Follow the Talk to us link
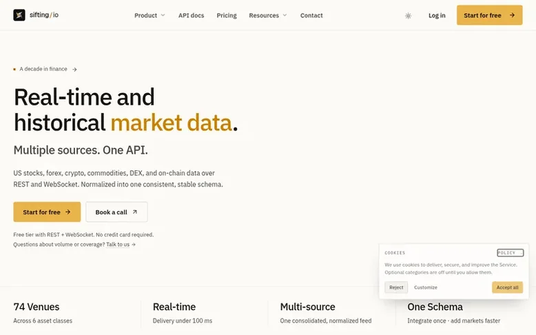The width and height of the screenshot is (536, 335). 121,244
